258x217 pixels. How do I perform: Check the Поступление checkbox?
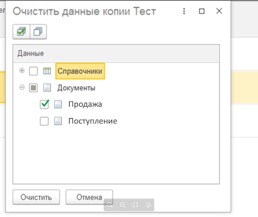point(44,122)
